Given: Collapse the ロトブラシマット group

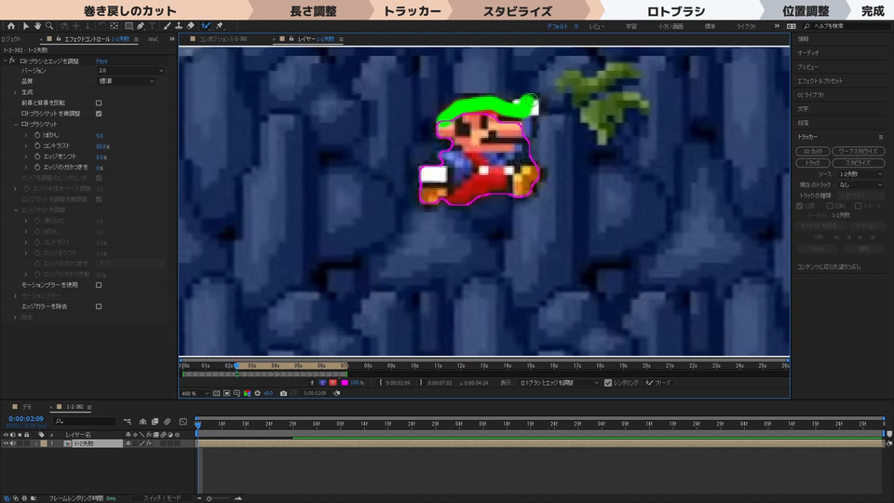Looking at the screenshot, I should (x=16, y=124).
